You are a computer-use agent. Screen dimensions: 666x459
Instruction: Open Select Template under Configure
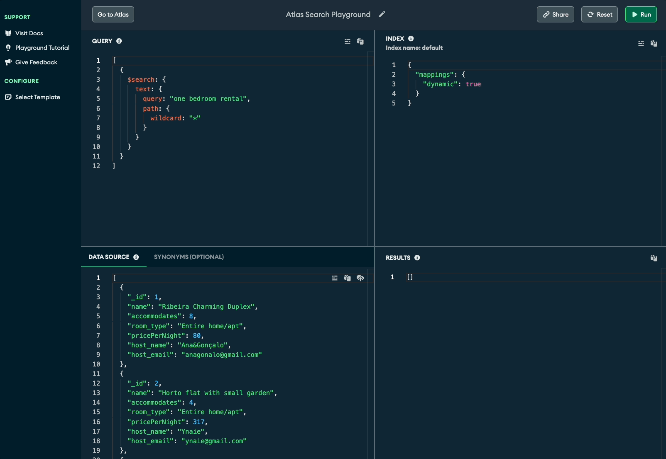[x=37, y=97]
